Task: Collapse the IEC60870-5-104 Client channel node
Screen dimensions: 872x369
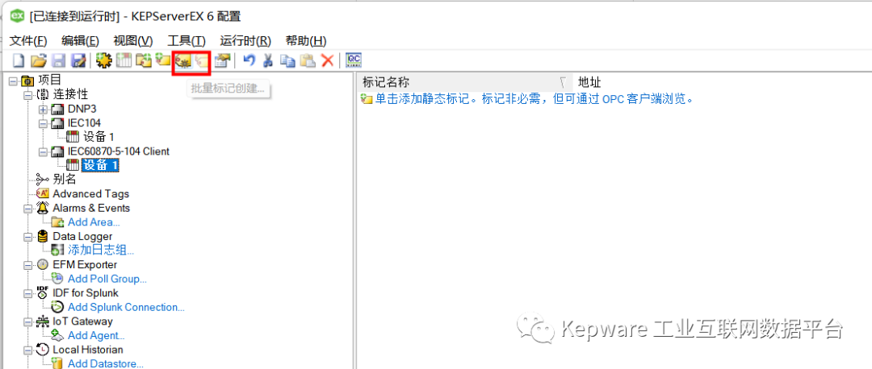Action: pos(43,151)
